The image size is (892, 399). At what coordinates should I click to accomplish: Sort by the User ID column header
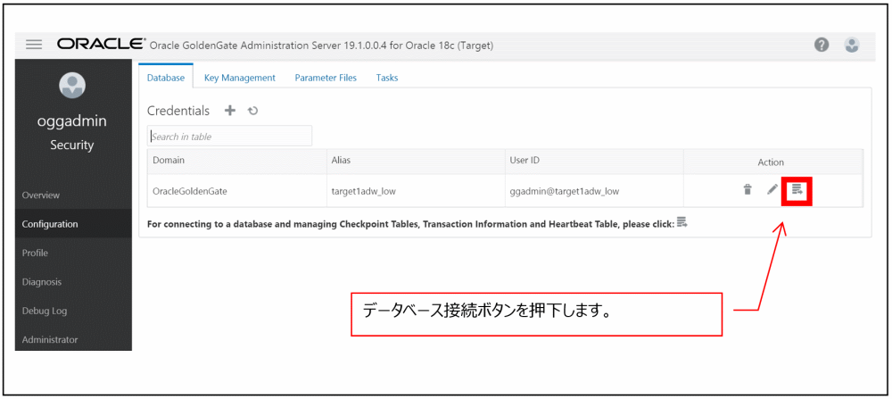[x=594, y=161]
